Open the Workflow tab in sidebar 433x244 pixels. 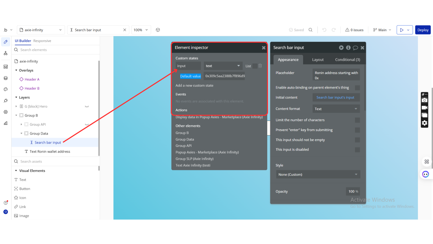(x=6, y=53)
